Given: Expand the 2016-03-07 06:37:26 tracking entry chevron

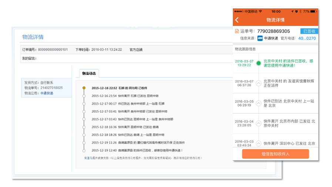Looking at the screenshot, I should point(258,83).
